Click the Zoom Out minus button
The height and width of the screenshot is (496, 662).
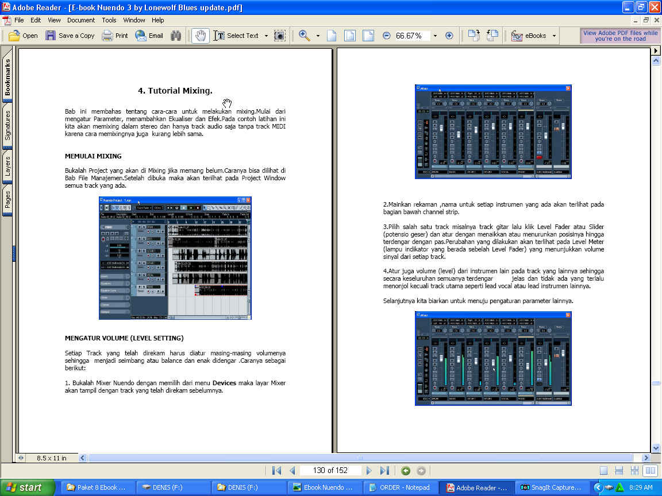click(386, 36)
